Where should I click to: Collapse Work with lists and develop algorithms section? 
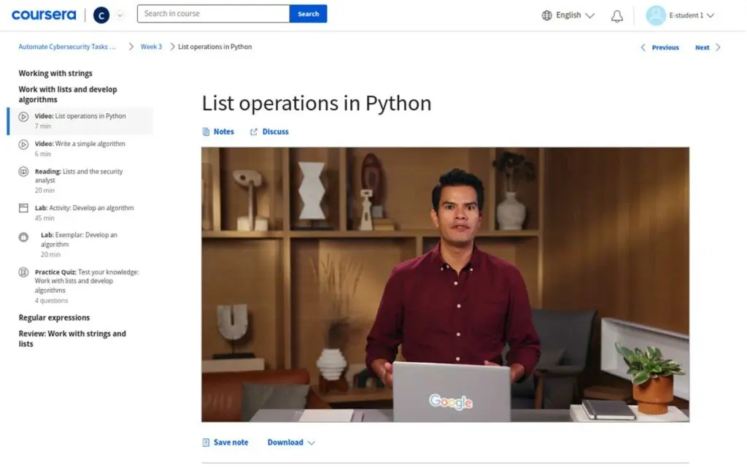[68, 94]
